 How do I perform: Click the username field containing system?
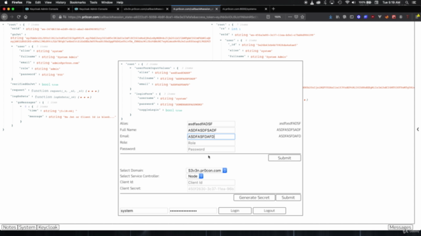(x=143, y=210)
